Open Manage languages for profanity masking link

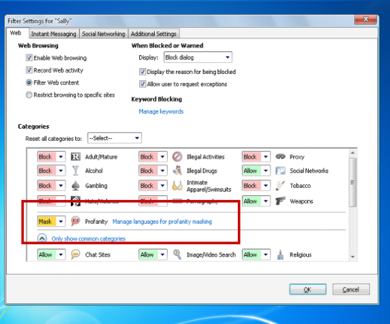point(162,221)
